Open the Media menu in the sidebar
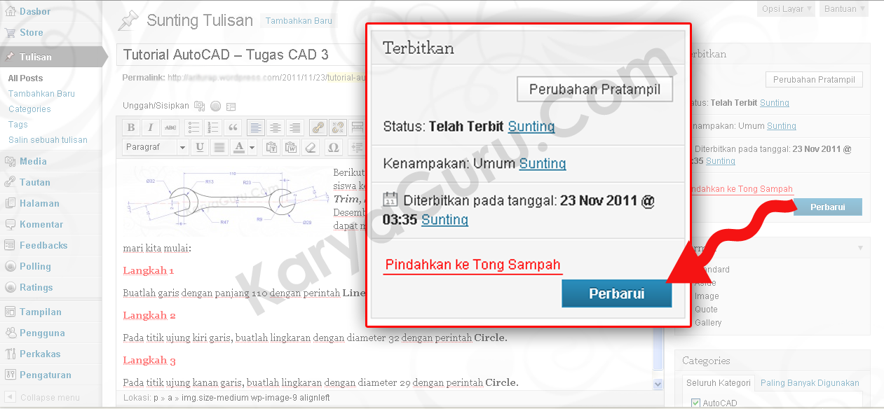Image resolution: width=884 pixels, height=409 pixels. tap(33, 161)
